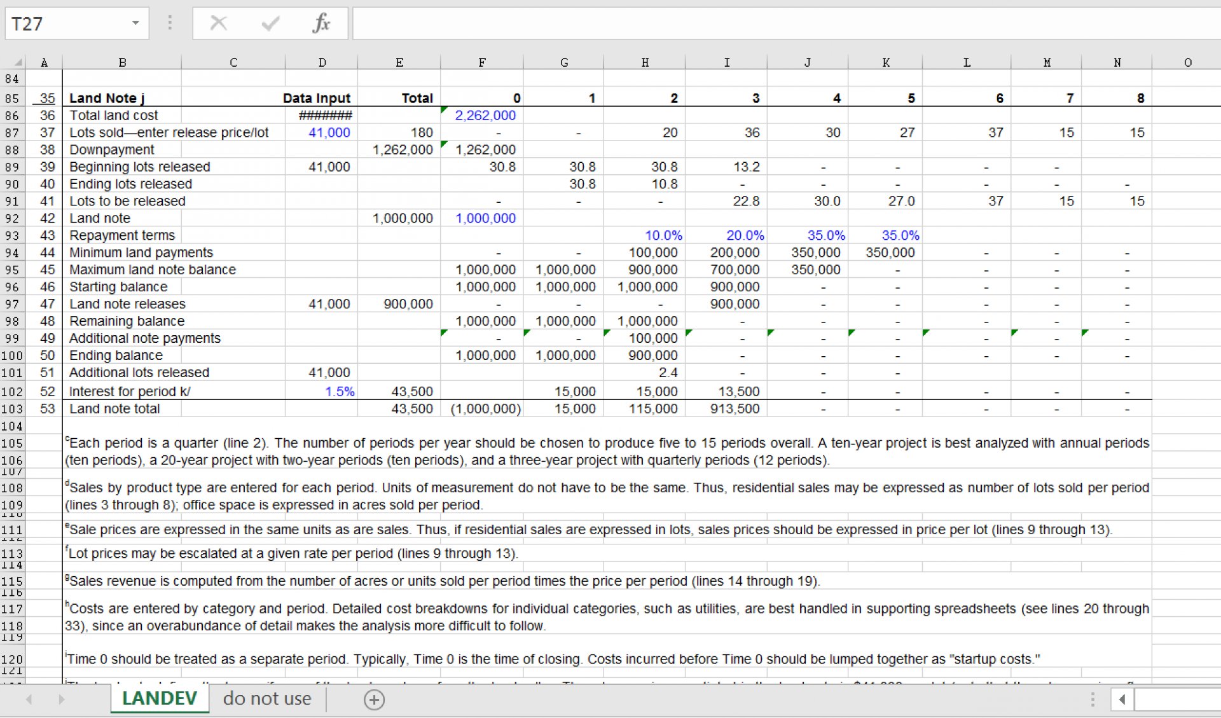
Task: Select the (1,000,000) land note total cell
Action: pos(482,409)
